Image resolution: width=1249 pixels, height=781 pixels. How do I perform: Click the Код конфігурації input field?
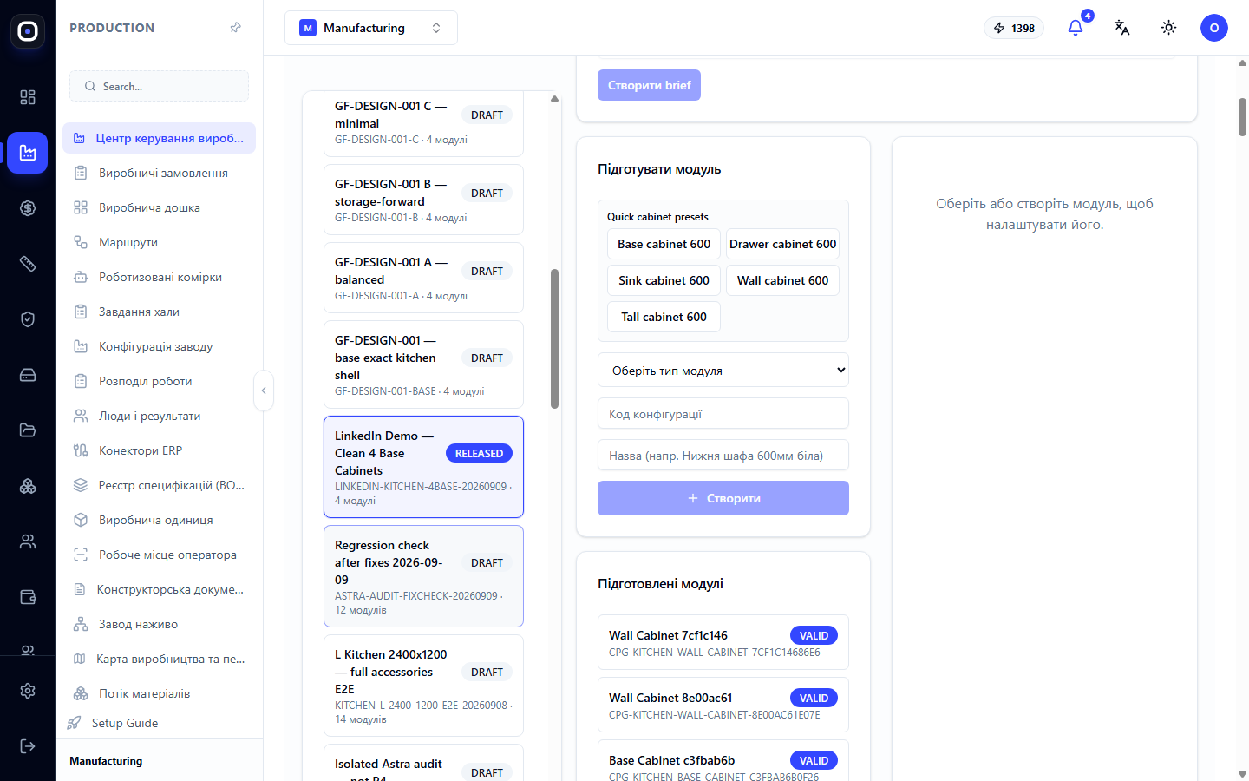pyautogui.click(x=723, y=413)
